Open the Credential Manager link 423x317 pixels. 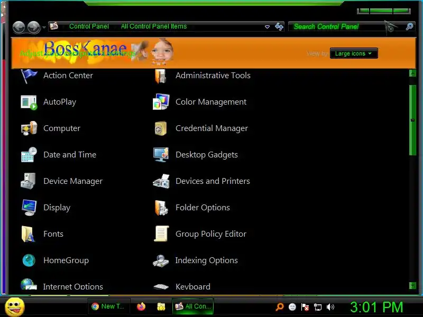pos(212,128)
